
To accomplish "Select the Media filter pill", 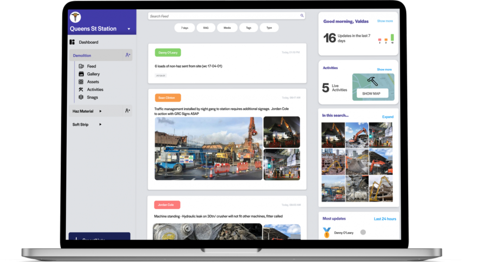I will pos(227,28).
